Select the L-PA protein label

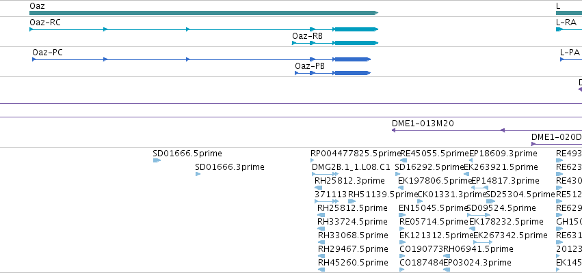tap(570, 53)
